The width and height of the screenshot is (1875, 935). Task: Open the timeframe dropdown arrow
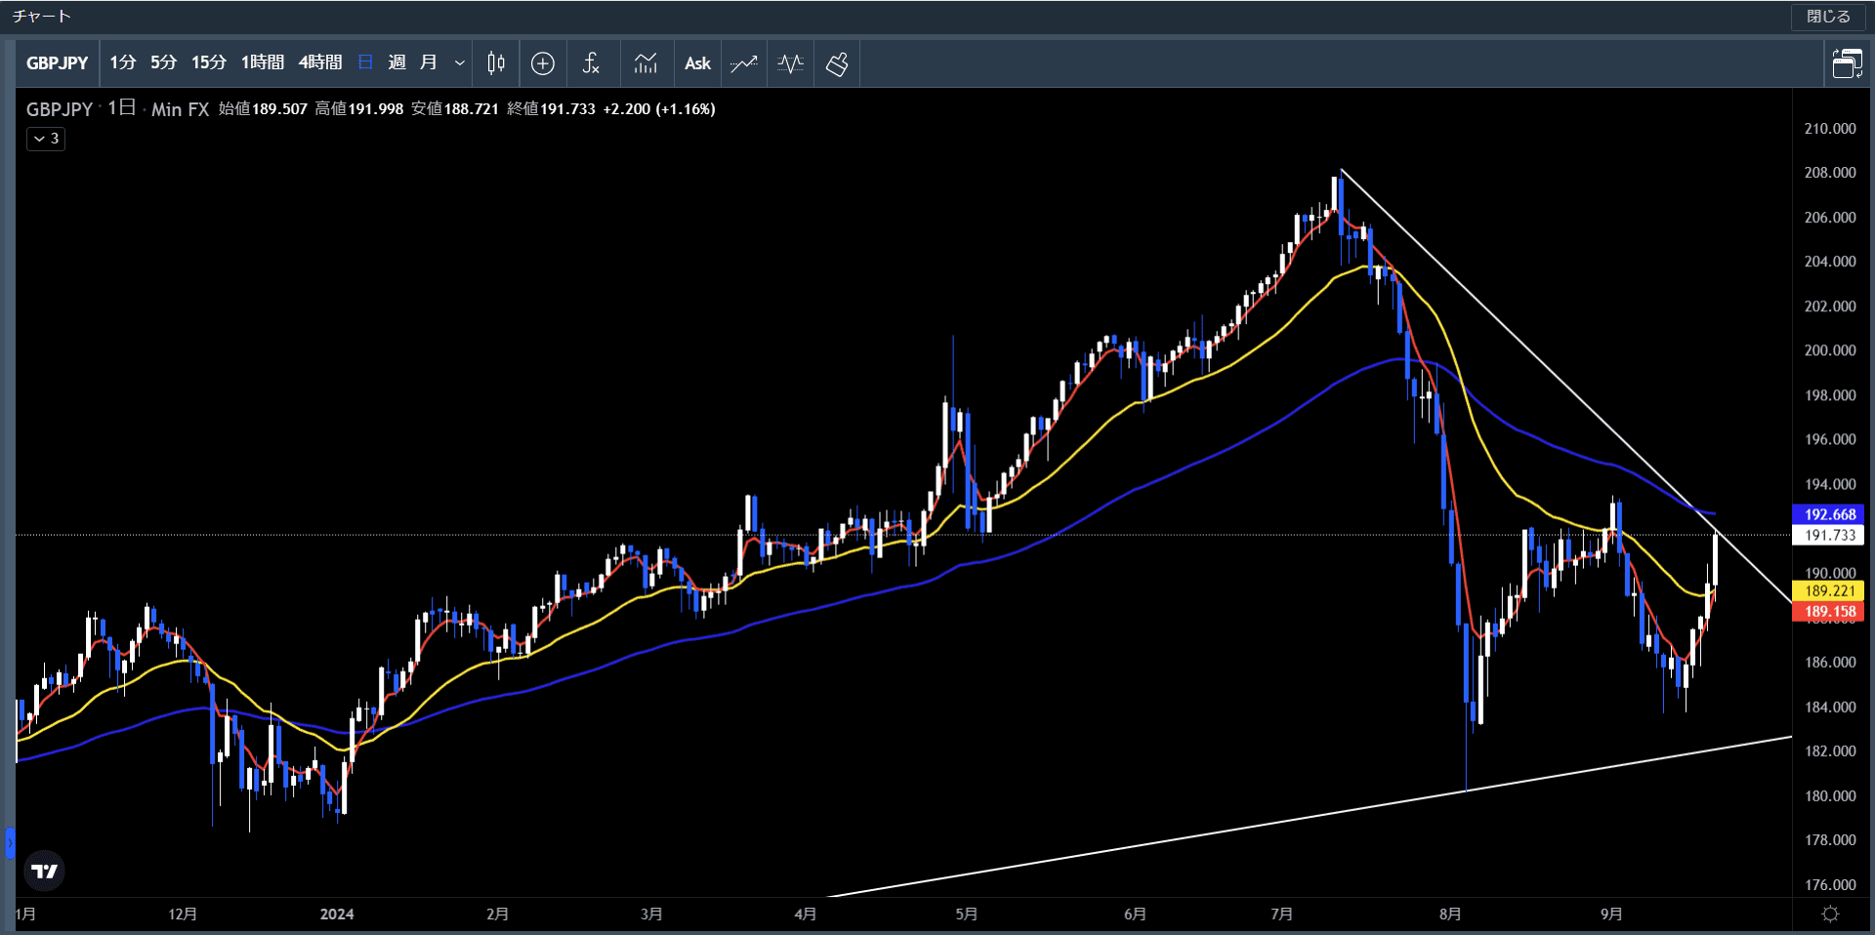point(459,63)
